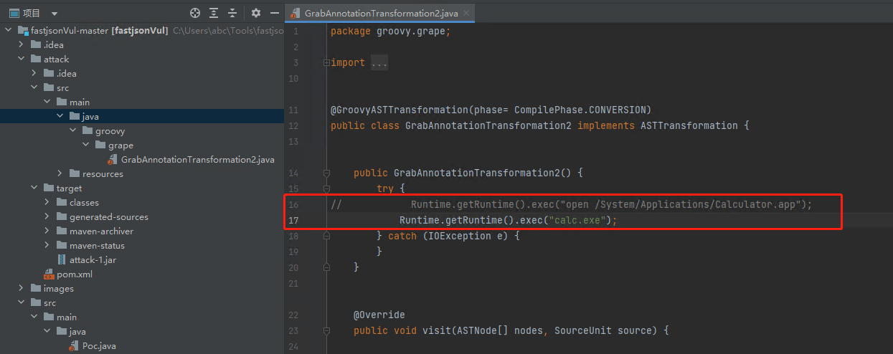
Task: Click the Poc.java class file icon
Action: pos(74,345)
